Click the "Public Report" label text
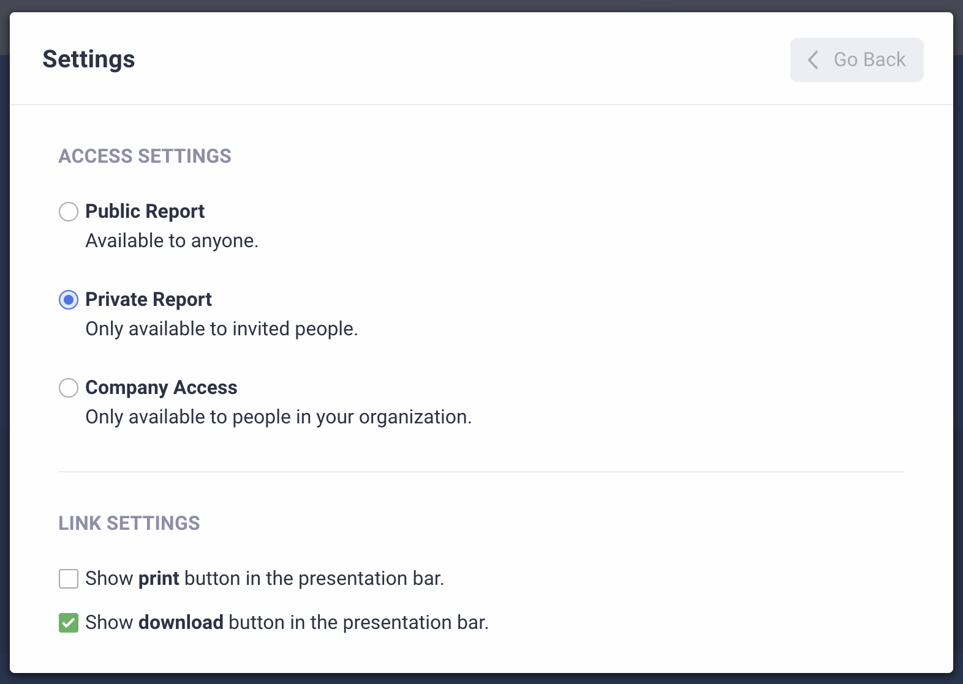963x684 pixels. (x=145, y=211)
